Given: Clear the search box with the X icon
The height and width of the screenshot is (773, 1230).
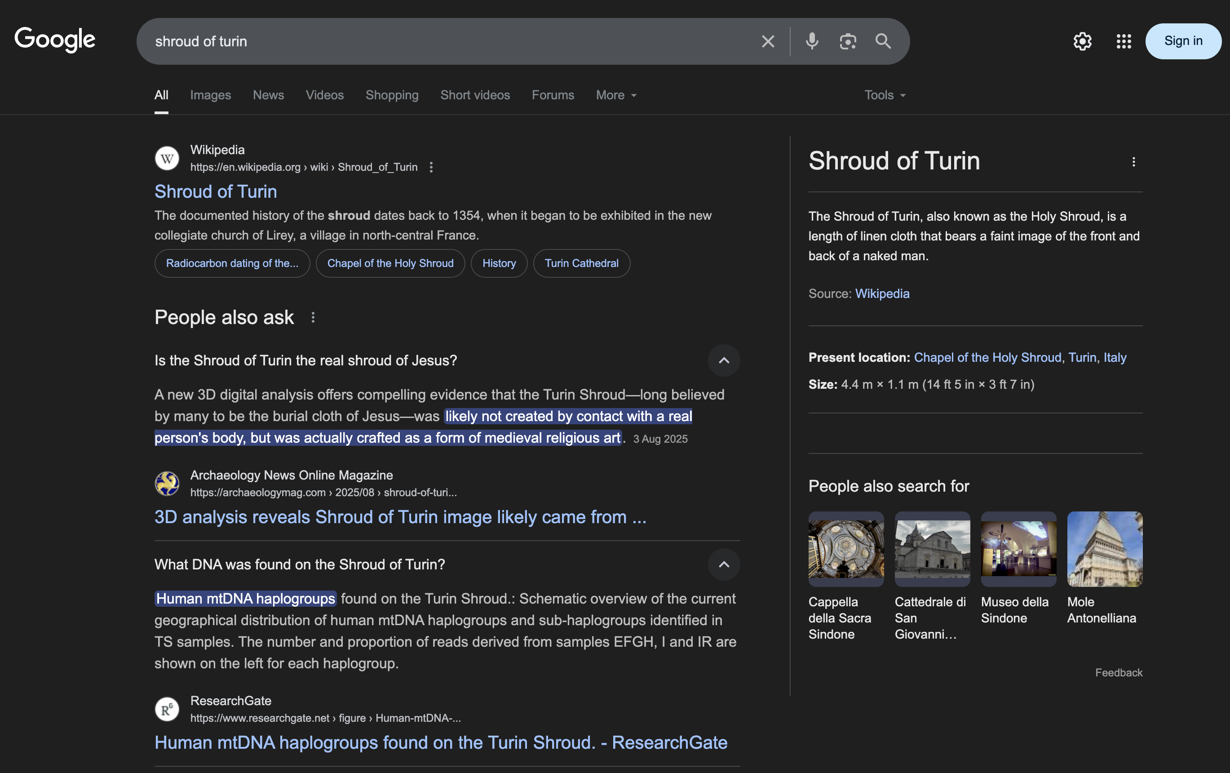Looking at the screenshot, I should (x=768, y=41).
